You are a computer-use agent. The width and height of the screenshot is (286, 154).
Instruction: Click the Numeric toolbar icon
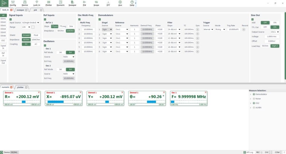(61, 3)
